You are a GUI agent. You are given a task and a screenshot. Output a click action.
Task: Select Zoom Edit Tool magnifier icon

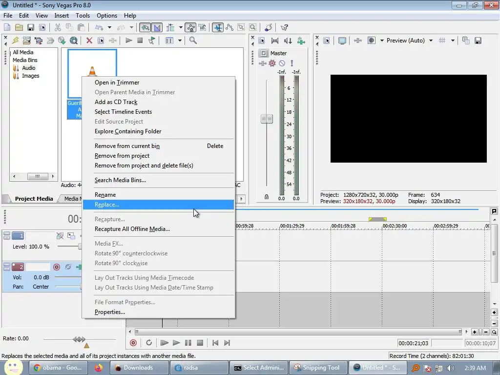point(253,27)
